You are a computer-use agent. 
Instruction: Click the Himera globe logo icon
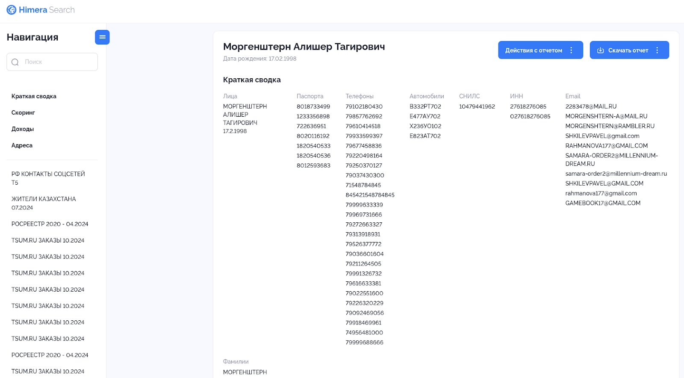12,10
